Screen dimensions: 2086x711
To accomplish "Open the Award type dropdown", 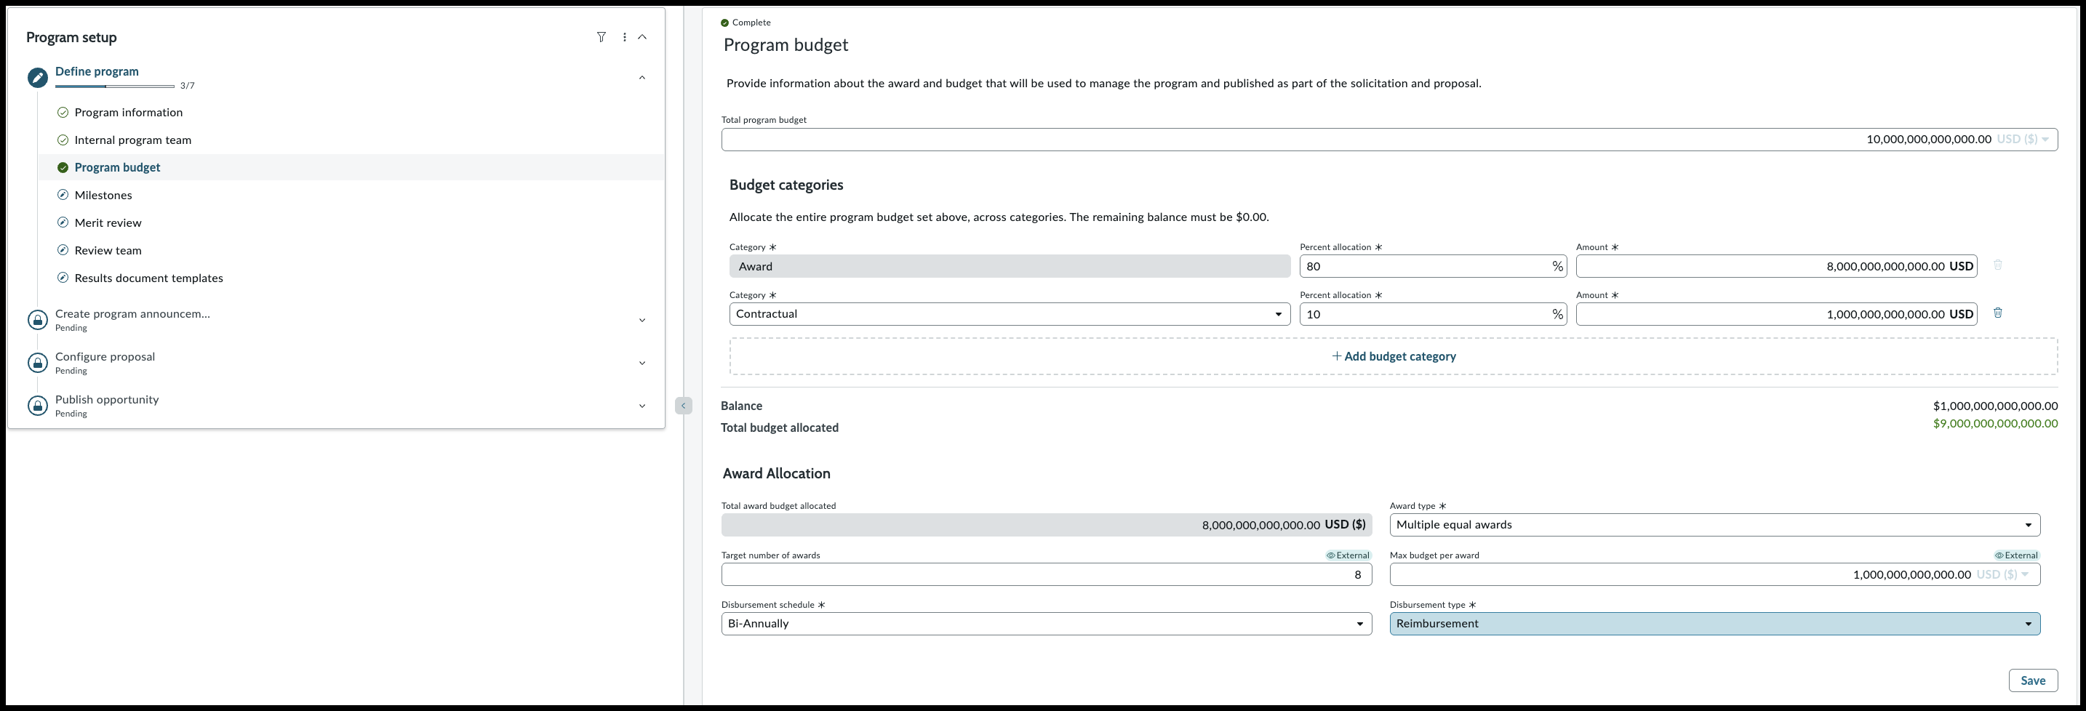I will (x=1715, y=525).
